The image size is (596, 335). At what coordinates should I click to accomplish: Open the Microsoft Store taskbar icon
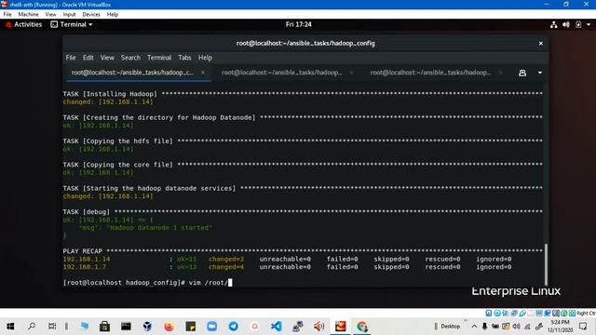(x=104, y=327)
